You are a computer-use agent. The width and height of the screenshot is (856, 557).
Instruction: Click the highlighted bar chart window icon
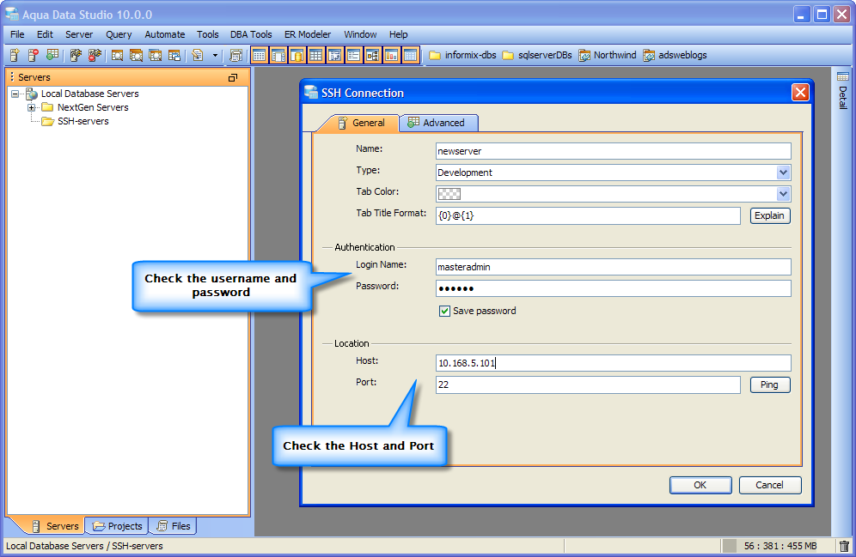coord(391,55)
